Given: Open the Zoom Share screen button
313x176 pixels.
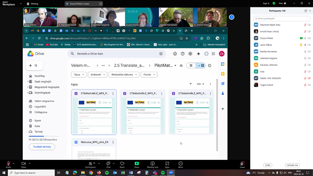Looking at the screenshot, I should pyautogui.click(x=137, y=165).
